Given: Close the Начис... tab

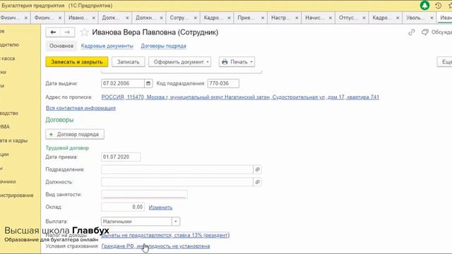Looking at the screenshot, I should (x=331, y=18).
